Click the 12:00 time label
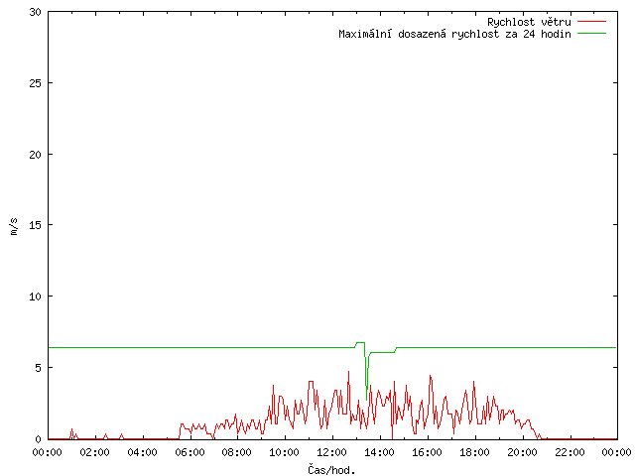 pyautogui.click(x=332, y=452)
